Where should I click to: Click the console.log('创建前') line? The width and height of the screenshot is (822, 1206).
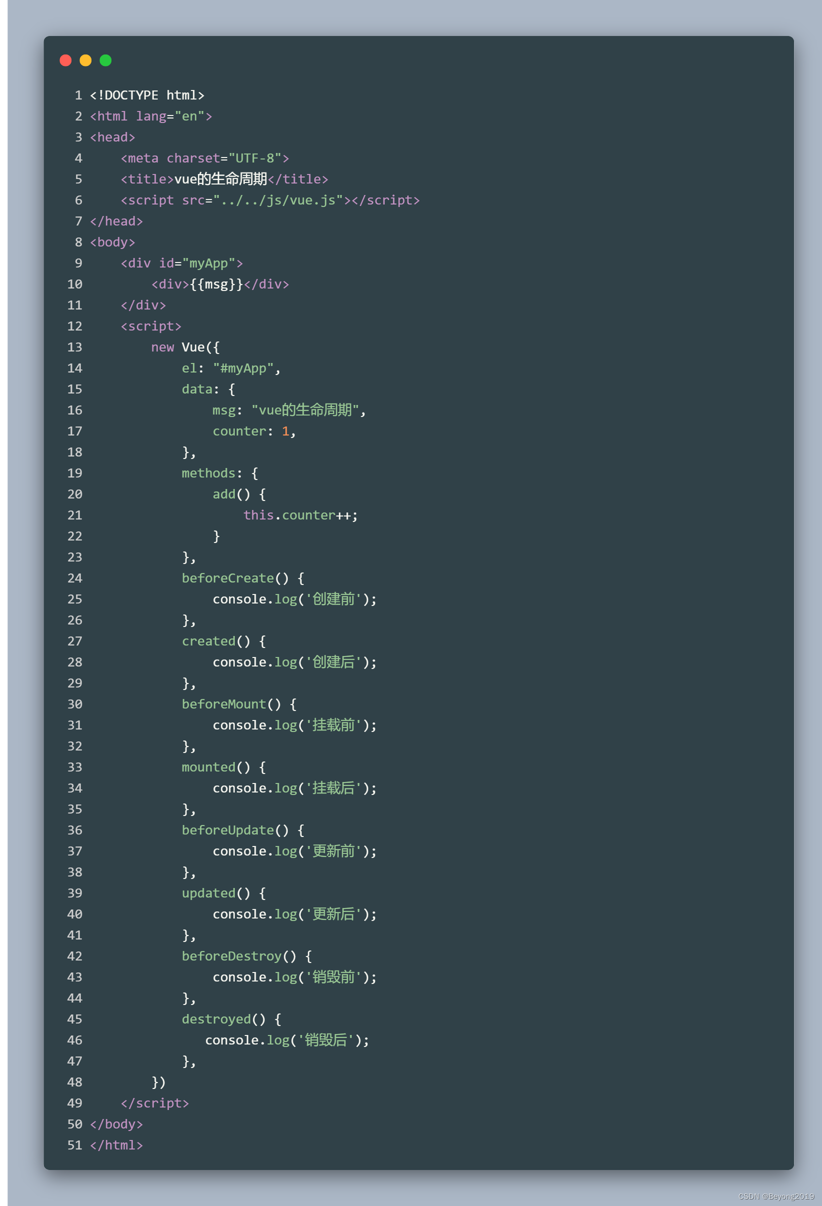pos(295,599)
